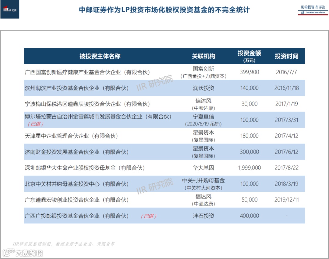Click the 400,000 investment amount

[x=249, y=216]
